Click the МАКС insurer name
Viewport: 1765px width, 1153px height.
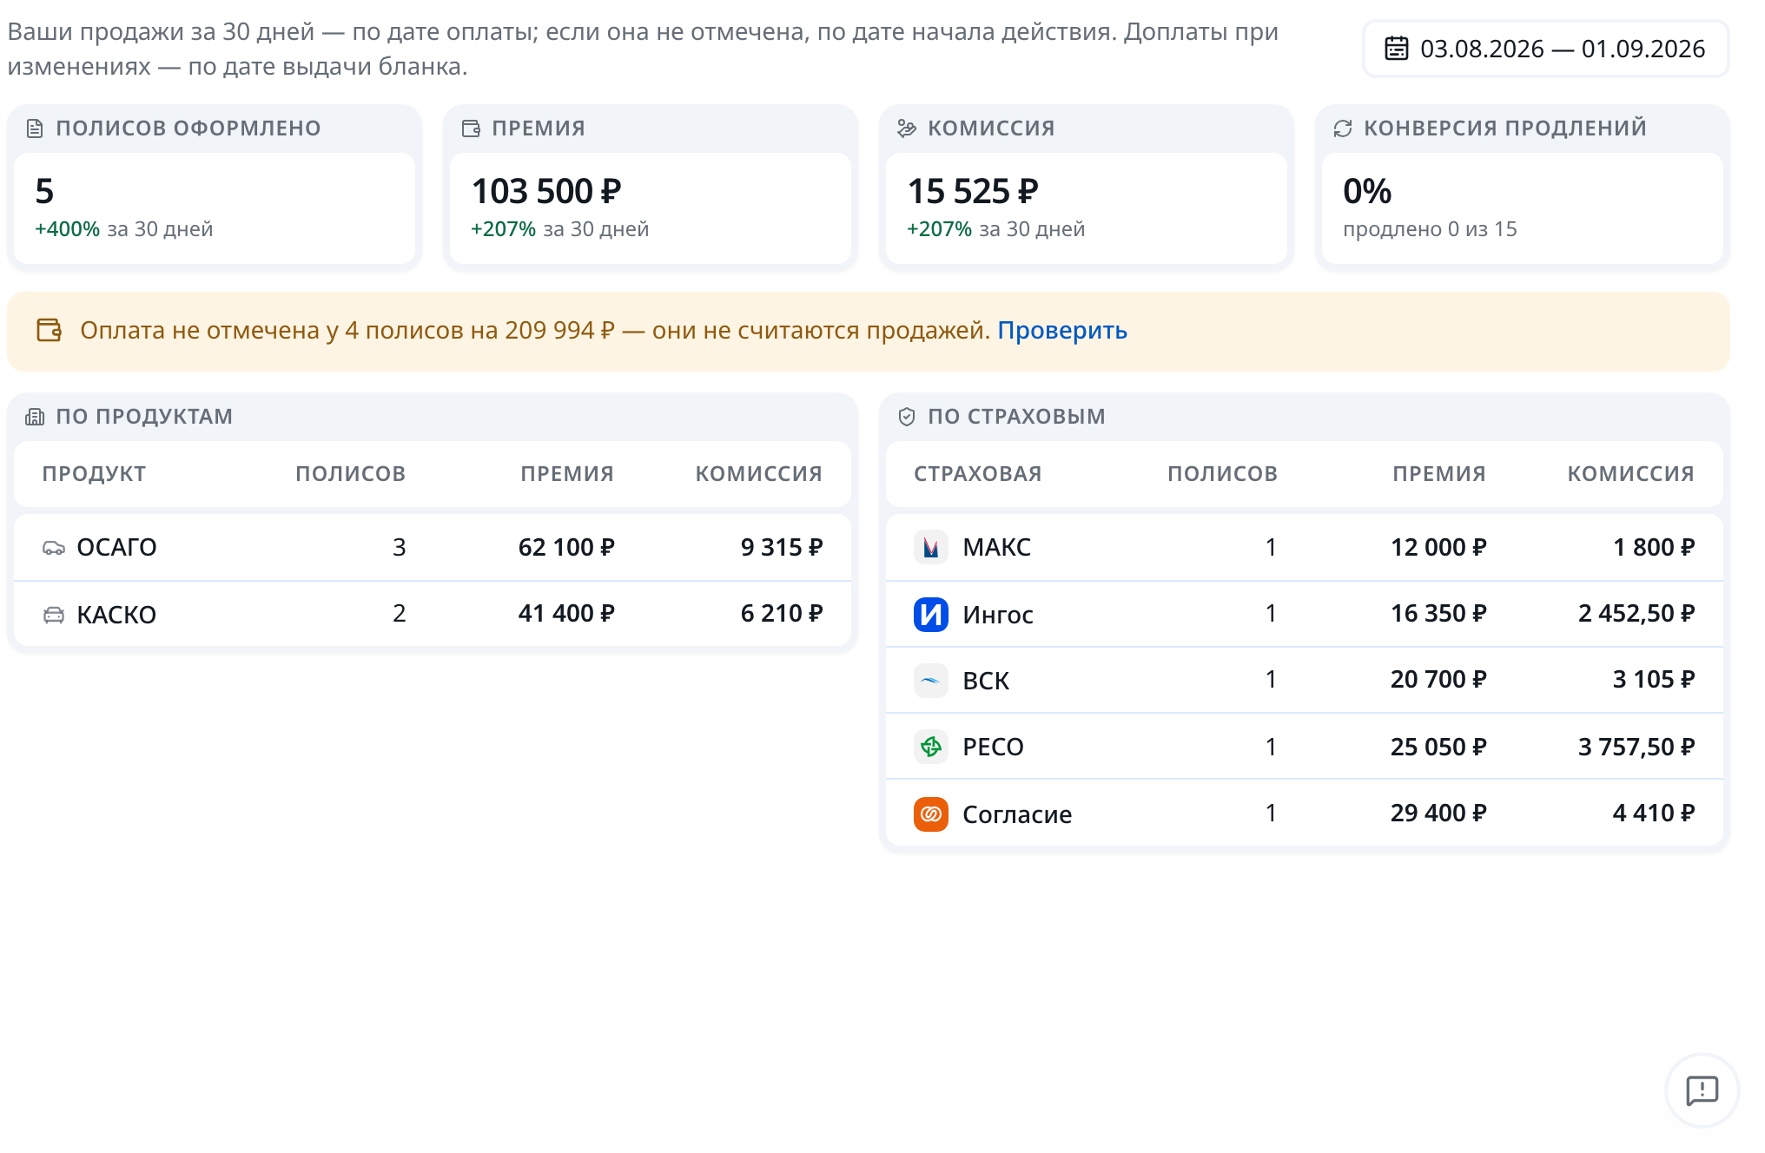[996, 547]
